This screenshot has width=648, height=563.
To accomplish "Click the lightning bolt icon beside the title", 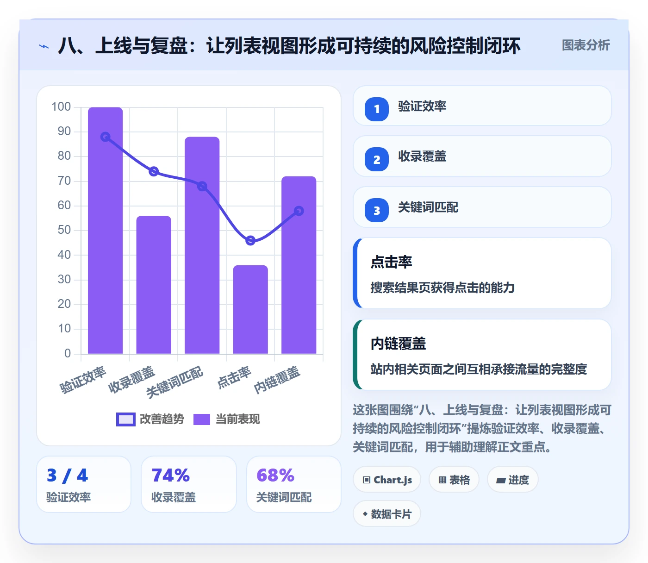I will 44,46.
